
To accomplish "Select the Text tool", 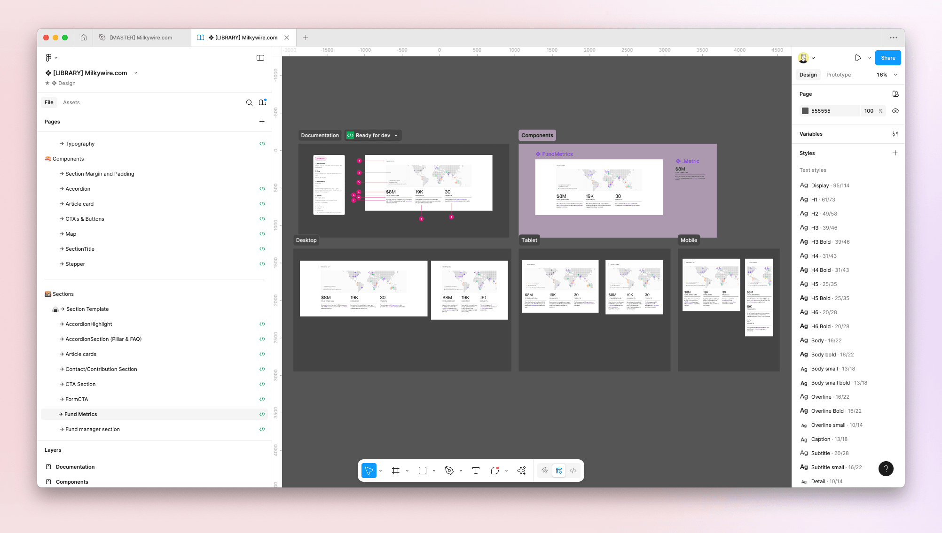I will coord(476,471).
